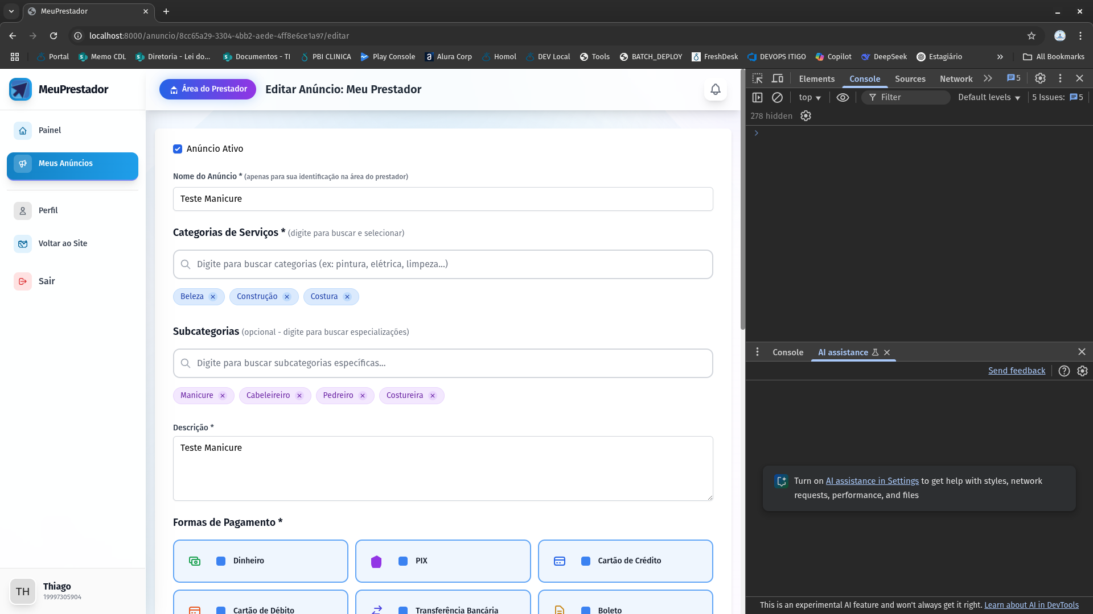Remove the Costura category tag
This screenshot has width=1093, height=614.
[x=347, y=297]
